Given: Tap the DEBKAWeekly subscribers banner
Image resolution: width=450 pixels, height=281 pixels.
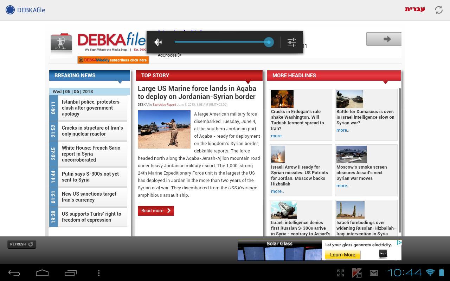Looking at the screenshot, I should click(x=113, y=60).
